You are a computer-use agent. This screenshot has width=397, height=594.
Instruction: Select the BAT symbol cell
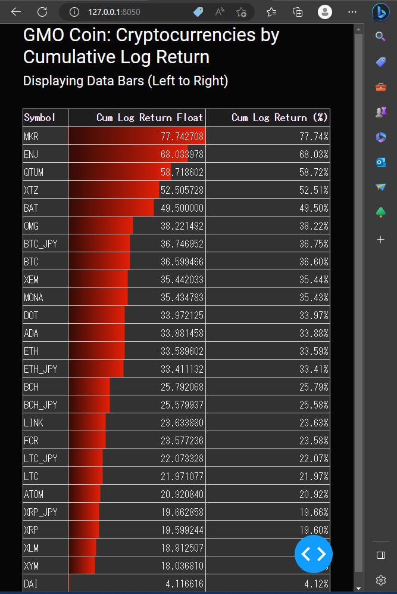(x=45, y=208)
